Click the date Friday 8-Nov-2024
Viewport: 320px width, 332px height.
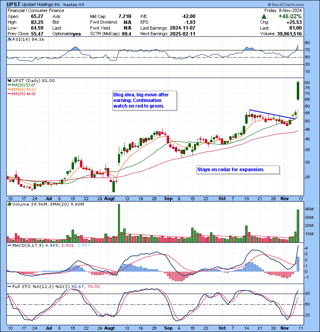click(x=283, y=10)
